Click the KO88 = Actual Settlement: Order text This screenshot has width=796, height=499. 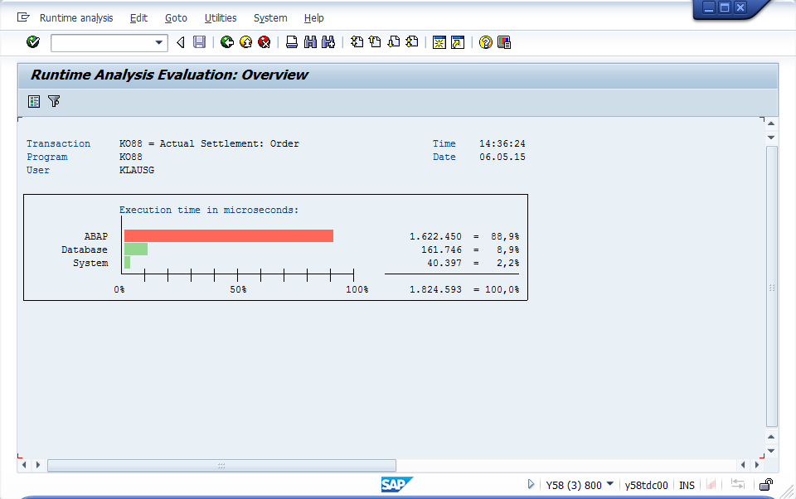point(209,143)
